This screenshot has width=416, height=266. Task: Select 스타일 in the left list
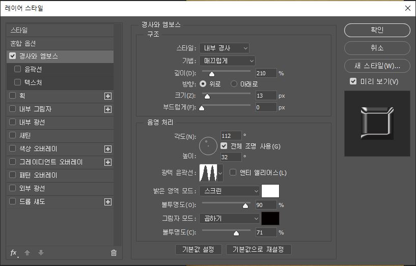point(60,30)
